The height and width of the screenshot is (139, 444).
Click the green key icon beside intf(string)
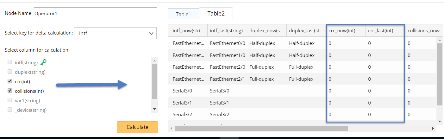[44, 62]
